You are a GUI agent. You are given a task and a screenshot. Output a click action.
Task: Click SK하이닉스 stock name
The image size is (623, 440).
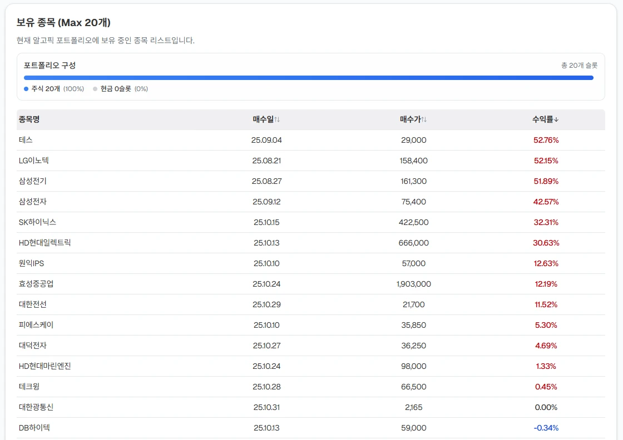(x=37, y=222)
